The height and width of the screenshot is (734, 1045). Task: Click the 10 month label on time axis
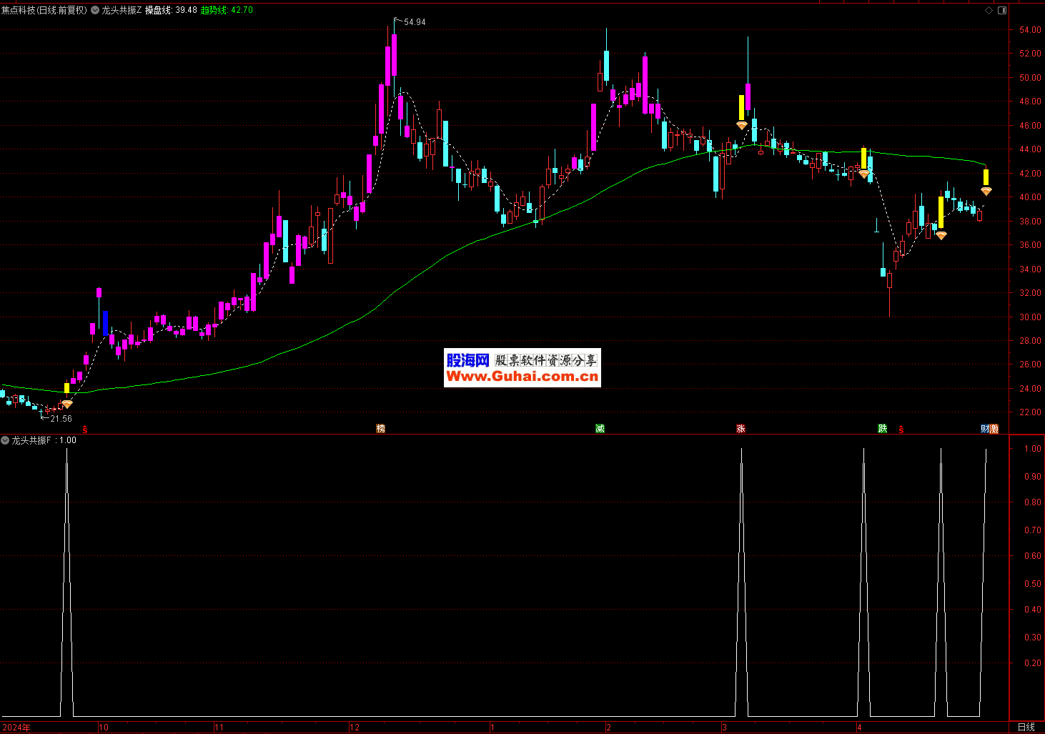tap(104, 728)
